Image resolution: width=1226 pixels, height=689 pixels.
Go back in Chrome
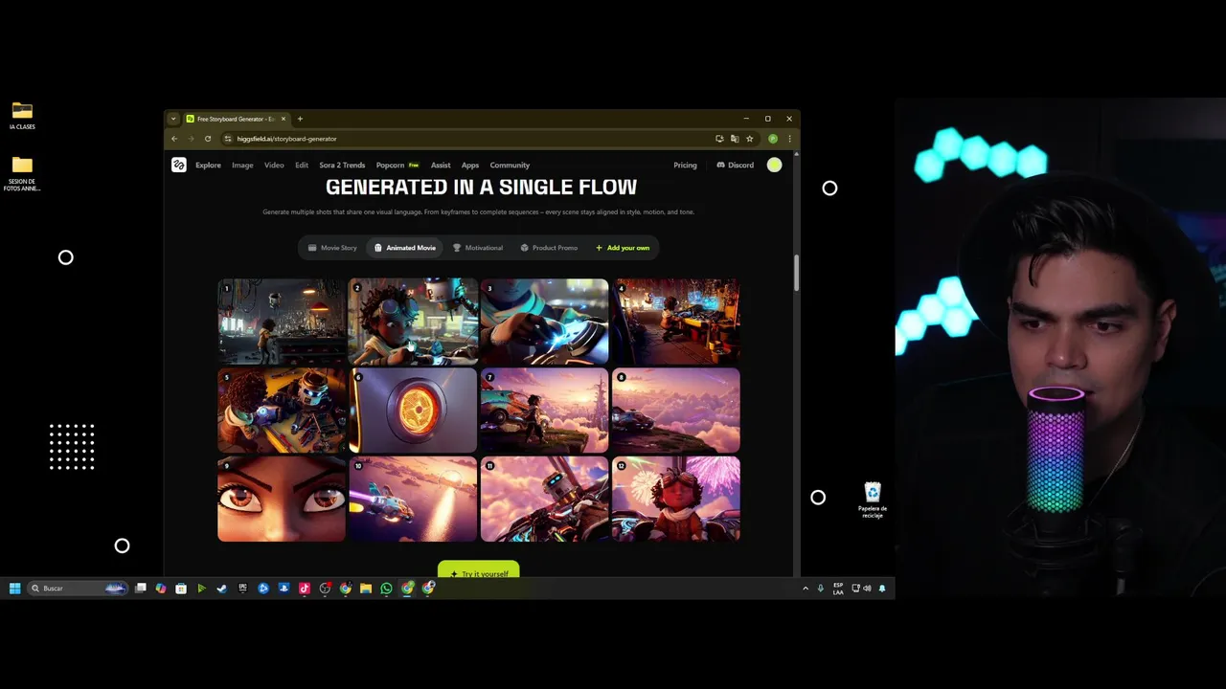coord(174,139)
